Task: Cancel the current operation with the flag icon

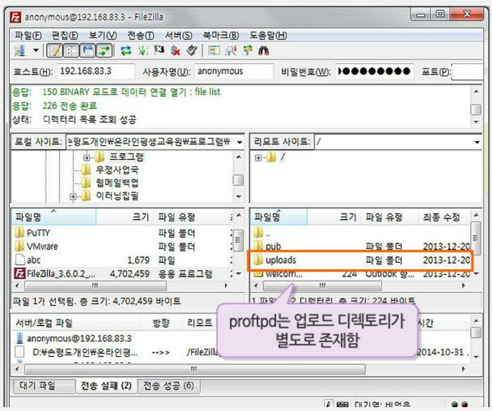Action: tap(159, 50)
